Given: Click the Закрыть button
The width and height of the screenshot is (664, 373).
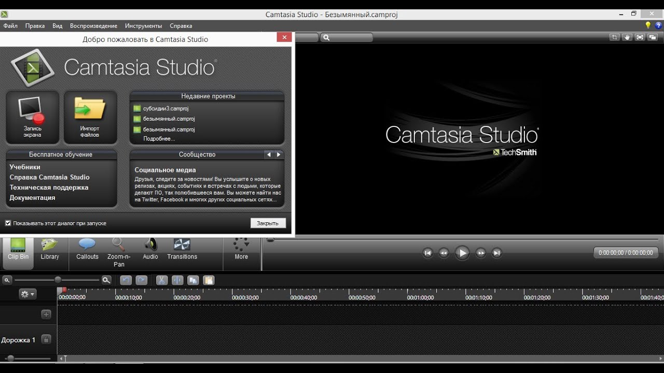Looking at the screenshot, I should pyautogui.click(x=268, y=223).
